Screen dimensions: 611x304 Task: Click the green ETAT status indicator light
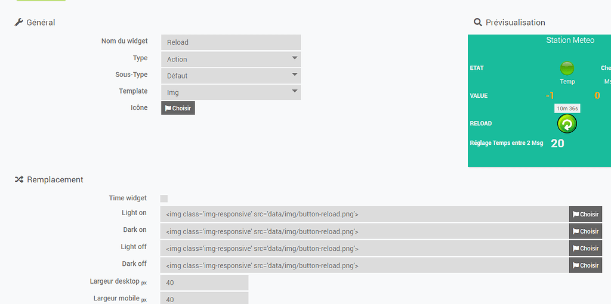pos(567,68)
